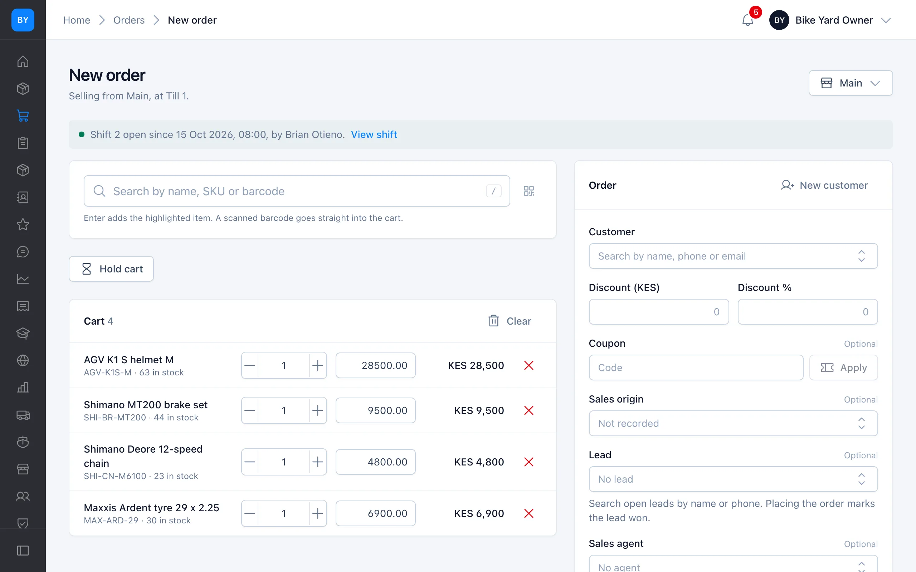Open notifications bell with 5 badge
This screenshot has height=572, width=916.
click(x=748, y=20)
